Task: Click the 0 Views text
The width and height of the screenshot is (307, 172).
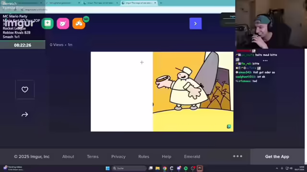Action: (x=57, y=44)
